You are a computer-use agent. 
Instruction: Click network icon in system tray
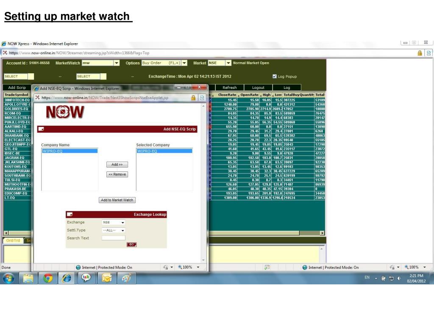coord(391,278)
